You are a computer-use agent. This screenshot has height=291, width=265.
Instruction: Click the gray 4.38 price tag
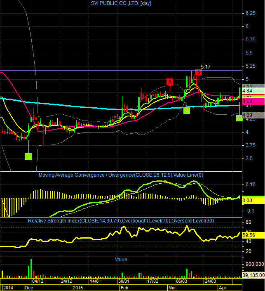253,115
